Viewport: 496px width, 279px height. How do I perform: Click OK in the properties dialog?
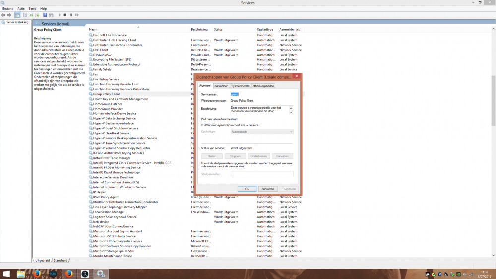click(247, 189)
